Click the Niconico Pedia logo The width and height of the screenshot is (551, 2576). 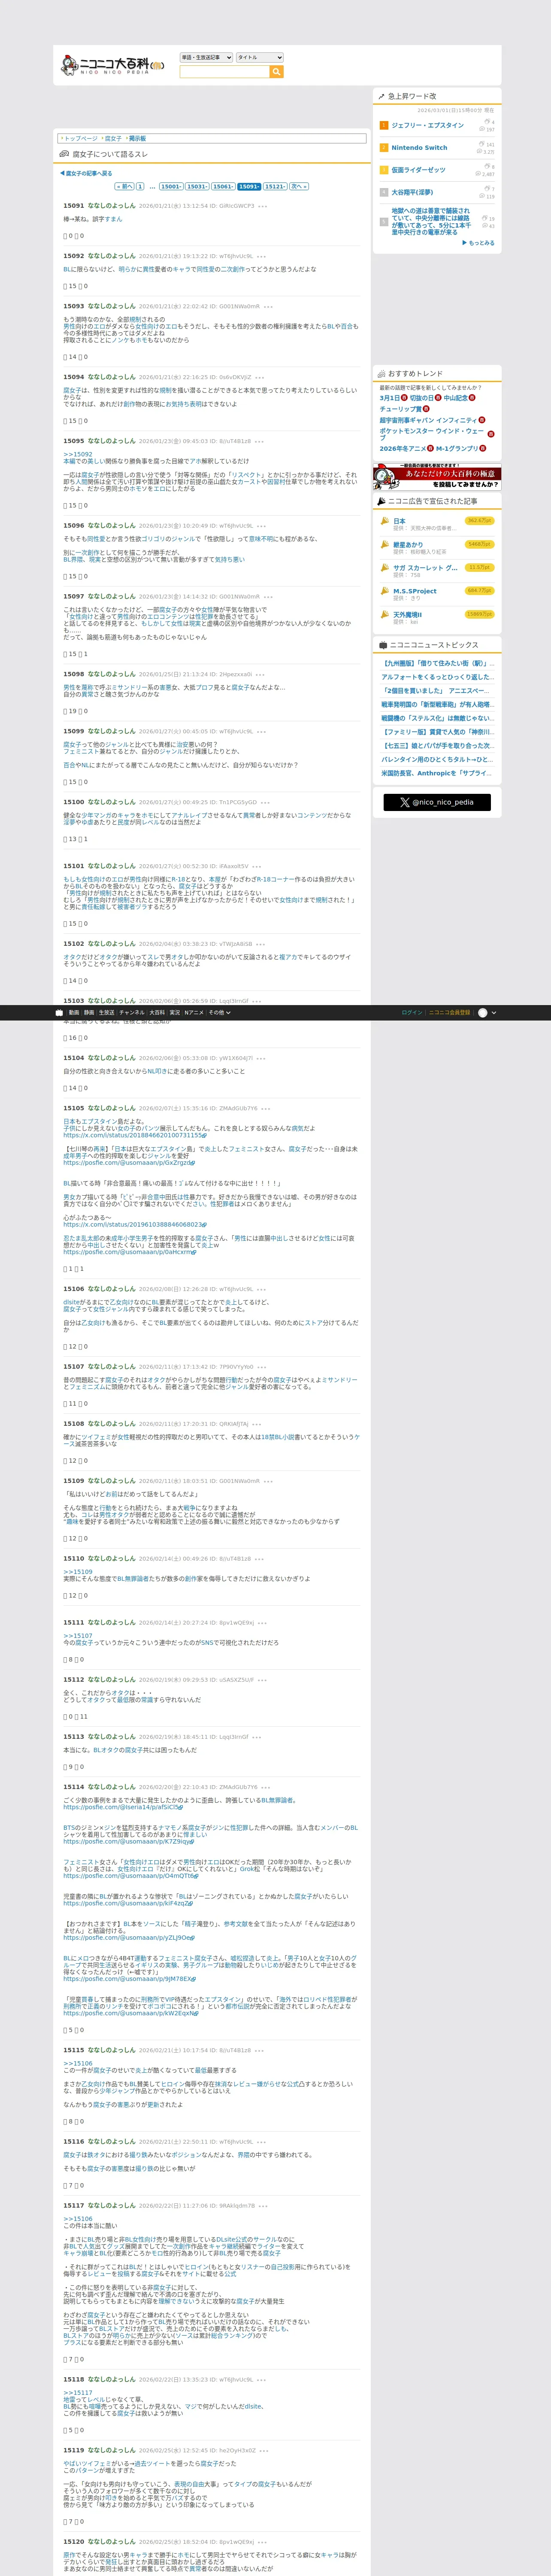click(113, 65)
